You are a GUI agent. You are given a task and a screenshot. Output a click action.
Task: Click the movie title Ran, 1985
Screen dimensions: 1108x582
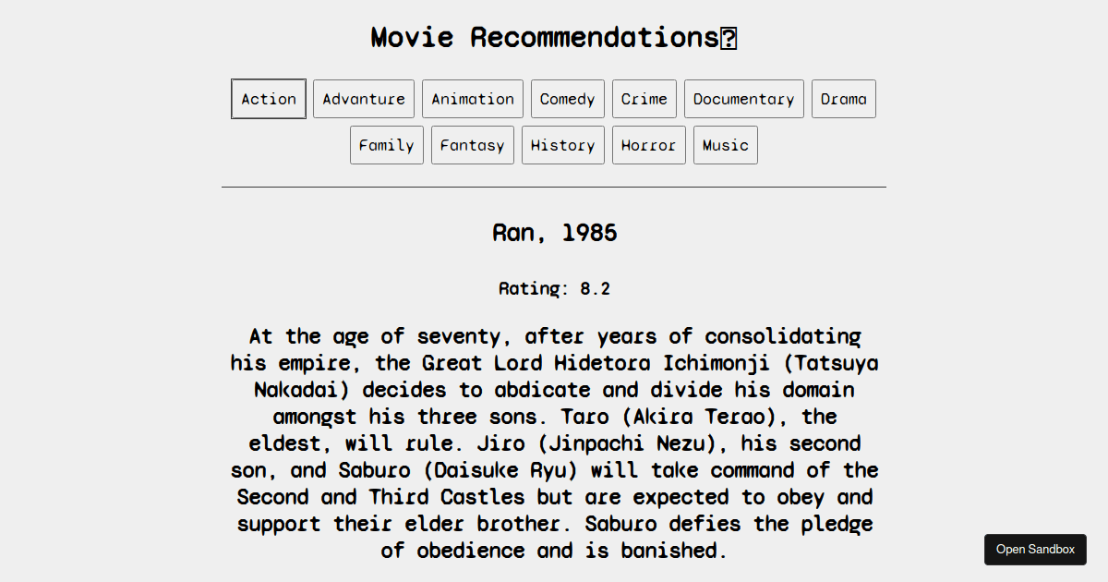[553, 233]
